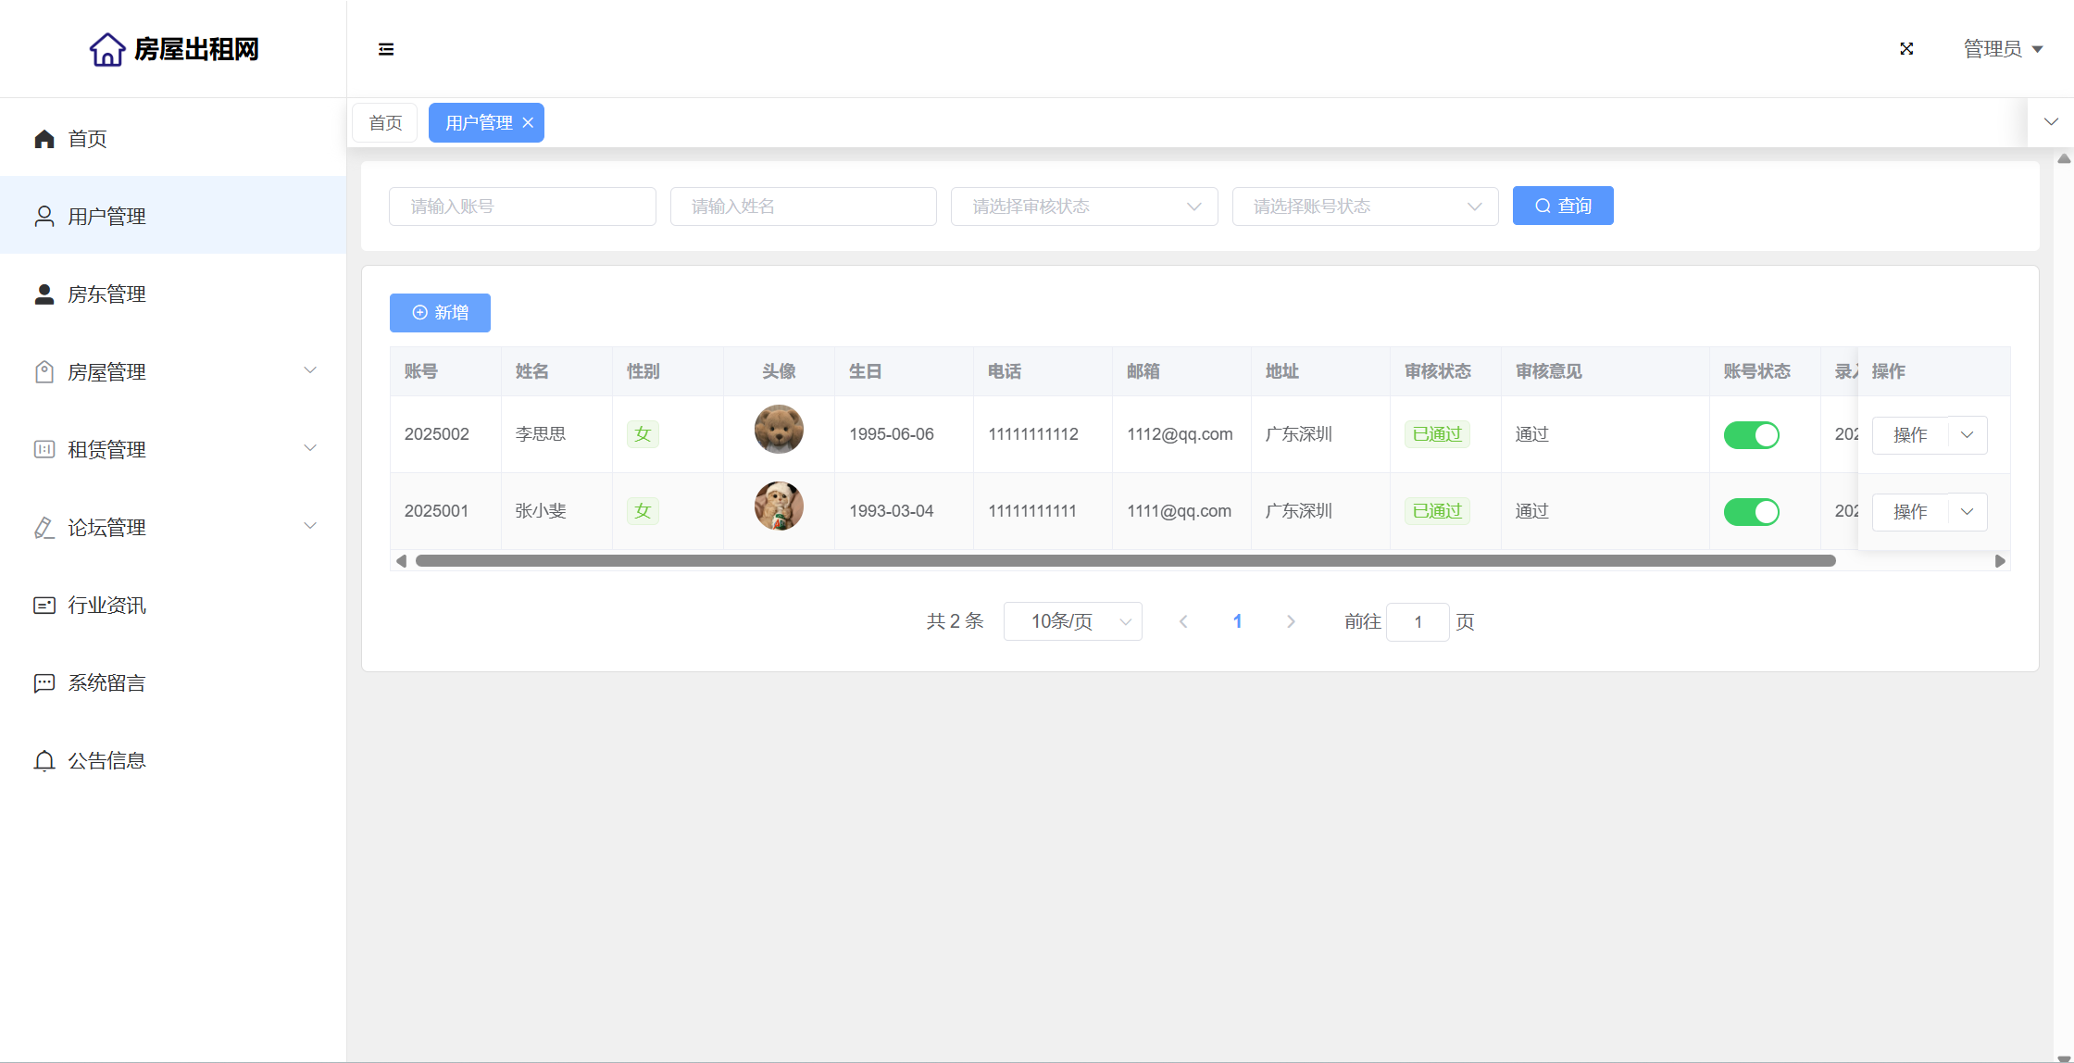Image resolution: width=2074 pixels, height=1063 pixels.
Task: Click the 新增 add button
Action: click(x=440, y=313)
